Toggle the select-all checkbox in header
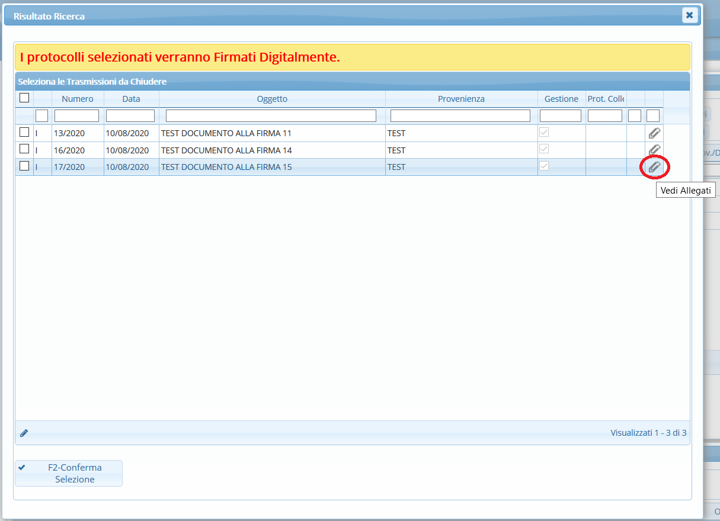This screenshot has width=720, height=521. point(24,98)
